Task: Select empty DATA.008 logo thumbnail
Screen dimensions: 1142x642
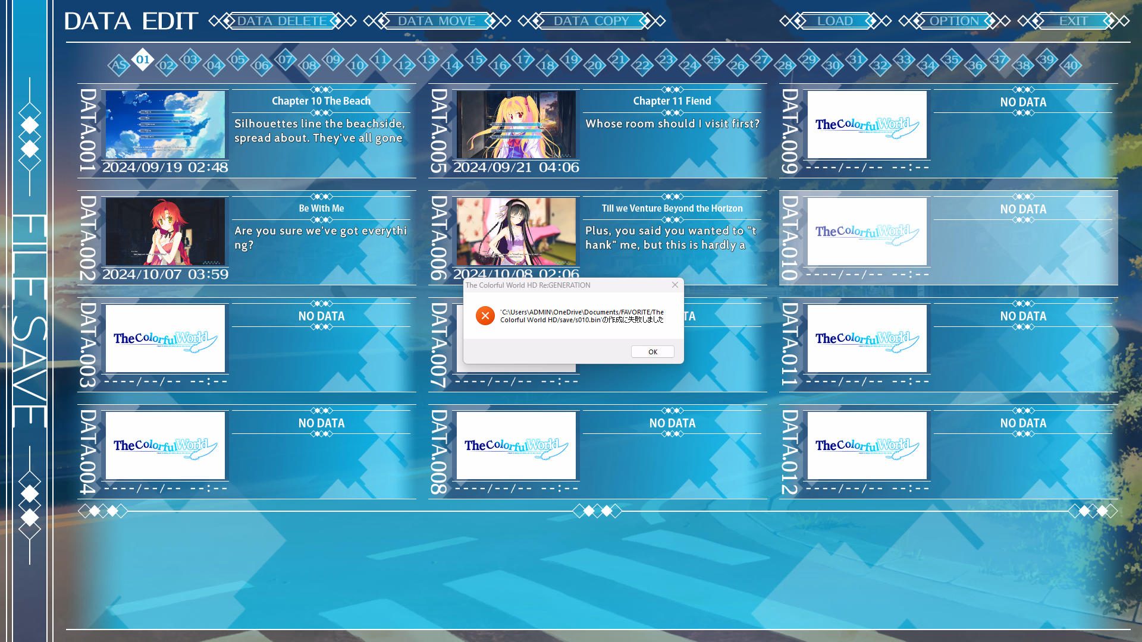Action: click(516, 445)
